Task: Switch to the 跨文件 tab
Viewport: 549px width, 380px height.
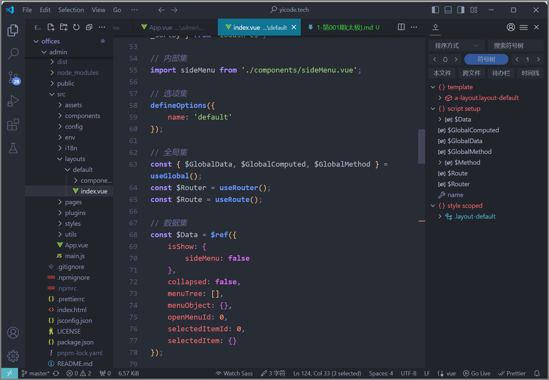Action: point(472,73)
